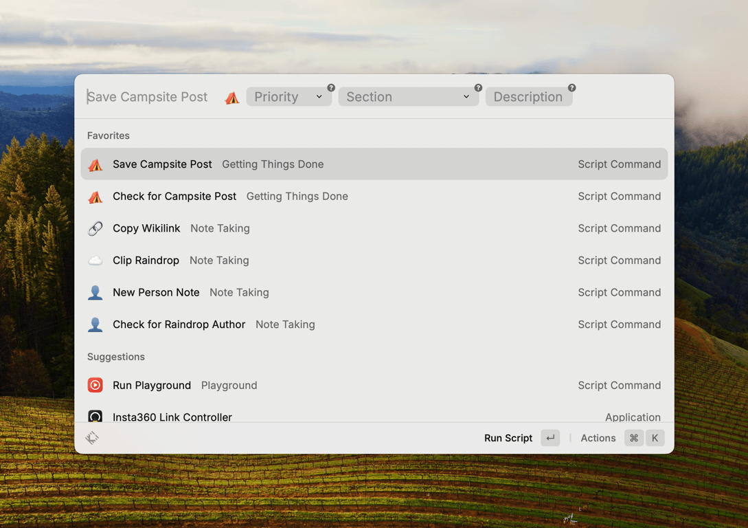Open the Section dropdown
The height and width of the screenshot is (528, 748).
tap(409, 97)
